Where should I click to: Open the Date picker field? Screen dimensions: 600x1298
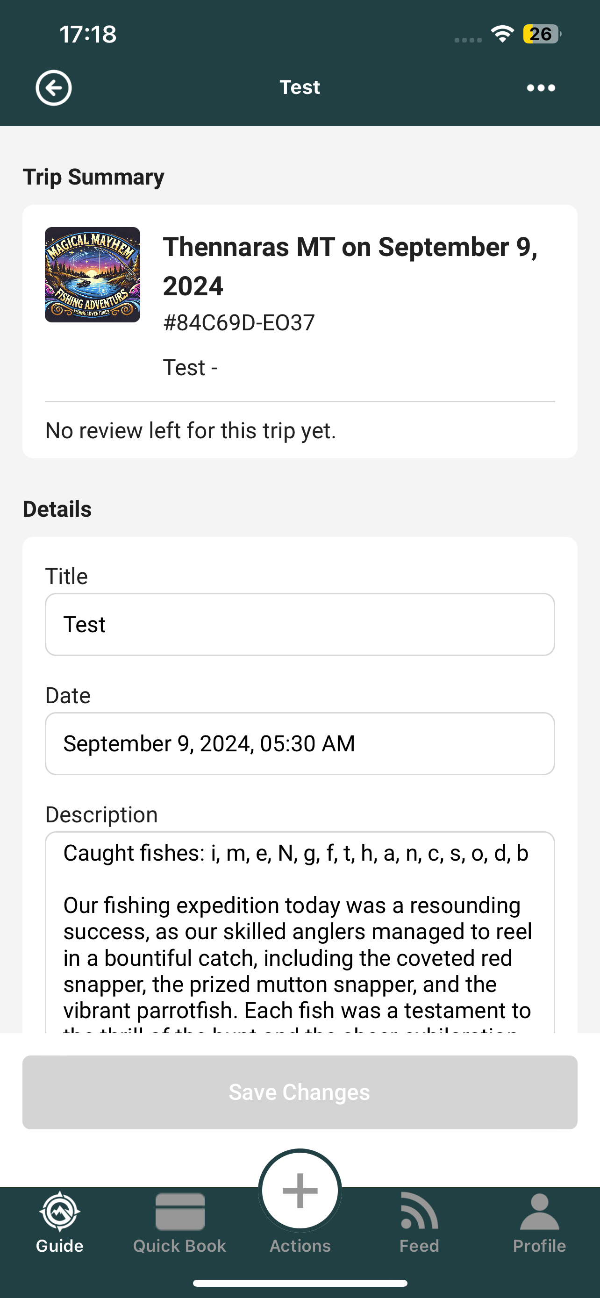point(300,743)
